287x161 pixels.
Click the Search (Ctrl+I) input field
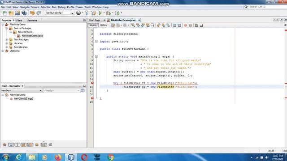point(267,7)
